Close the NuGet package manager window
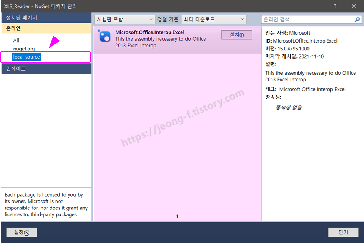364x243 pixels. tap(354, 6)
